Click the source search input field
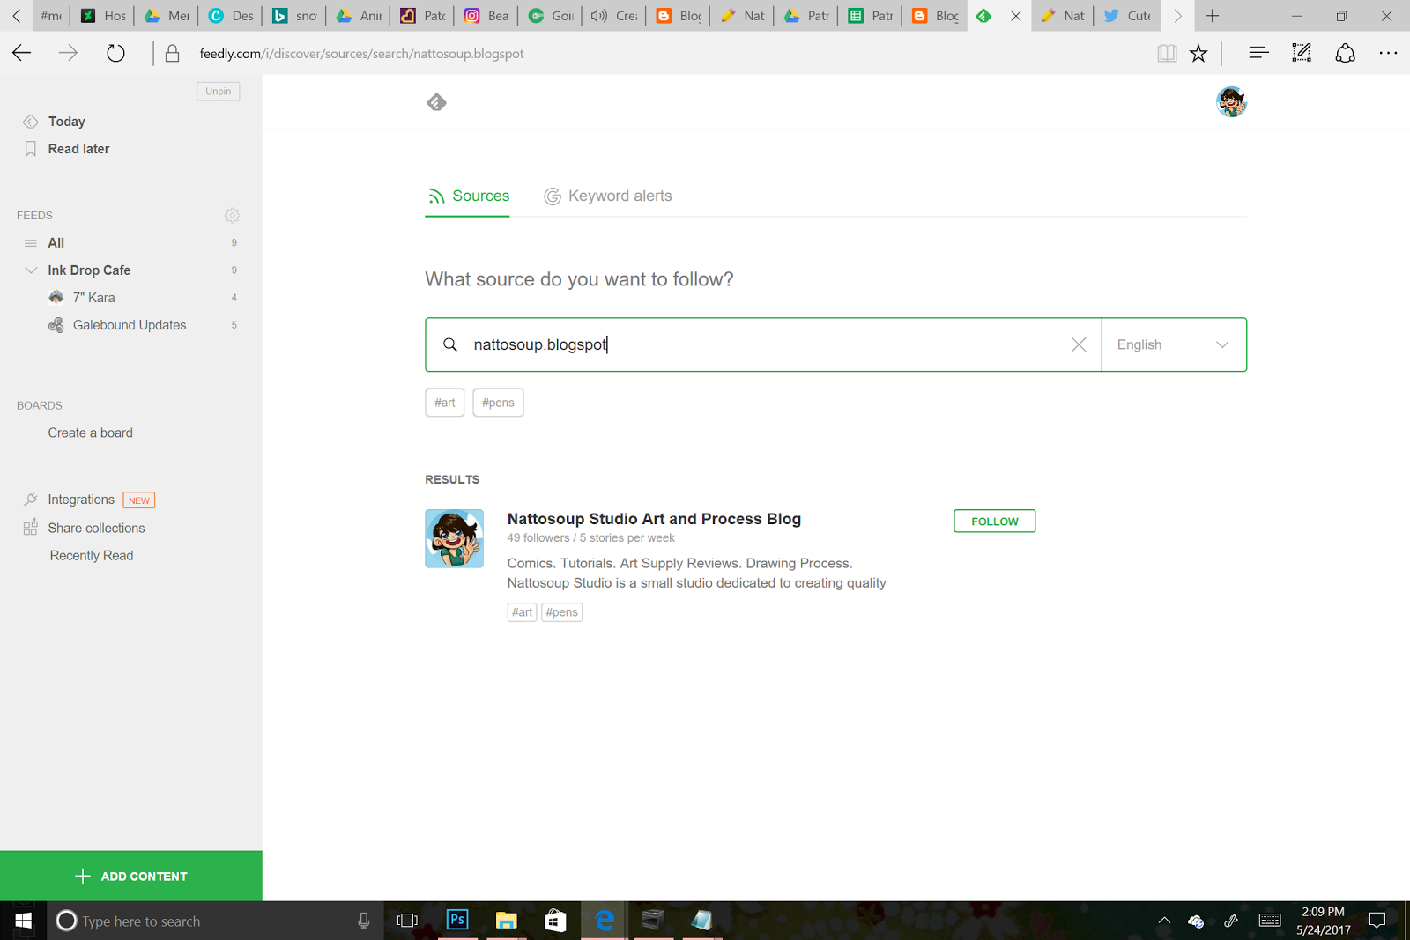This screenshot has height=940, width=1410. point(765,344)
